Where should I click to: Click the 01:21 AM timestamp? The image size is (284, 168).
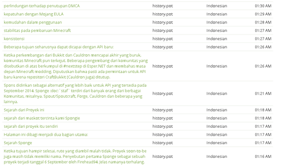pos(263,93)
